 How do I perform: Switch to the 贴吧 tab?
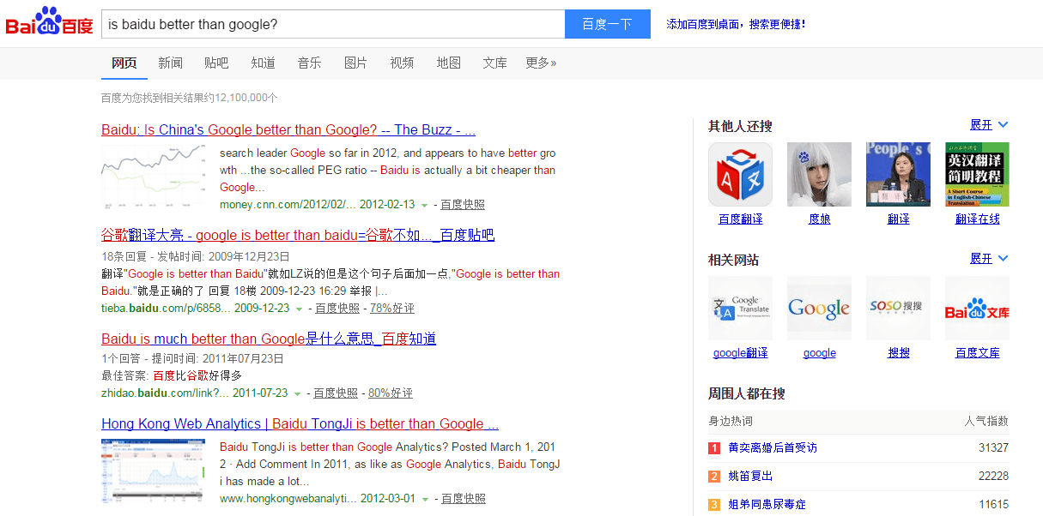pos(216,63)
